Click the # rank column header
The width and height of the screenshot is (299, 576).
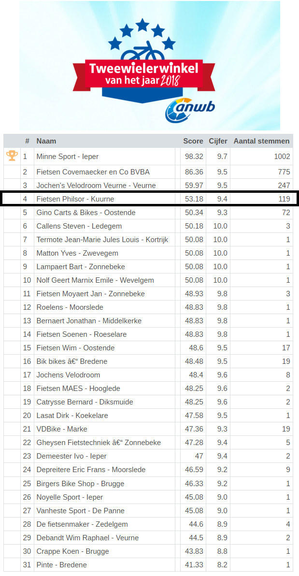[x=27, y=141]
